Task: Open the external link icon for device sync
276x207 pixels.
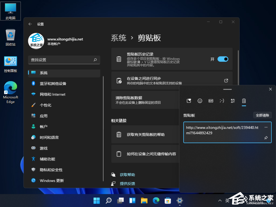Action: [x=226, y=81]
